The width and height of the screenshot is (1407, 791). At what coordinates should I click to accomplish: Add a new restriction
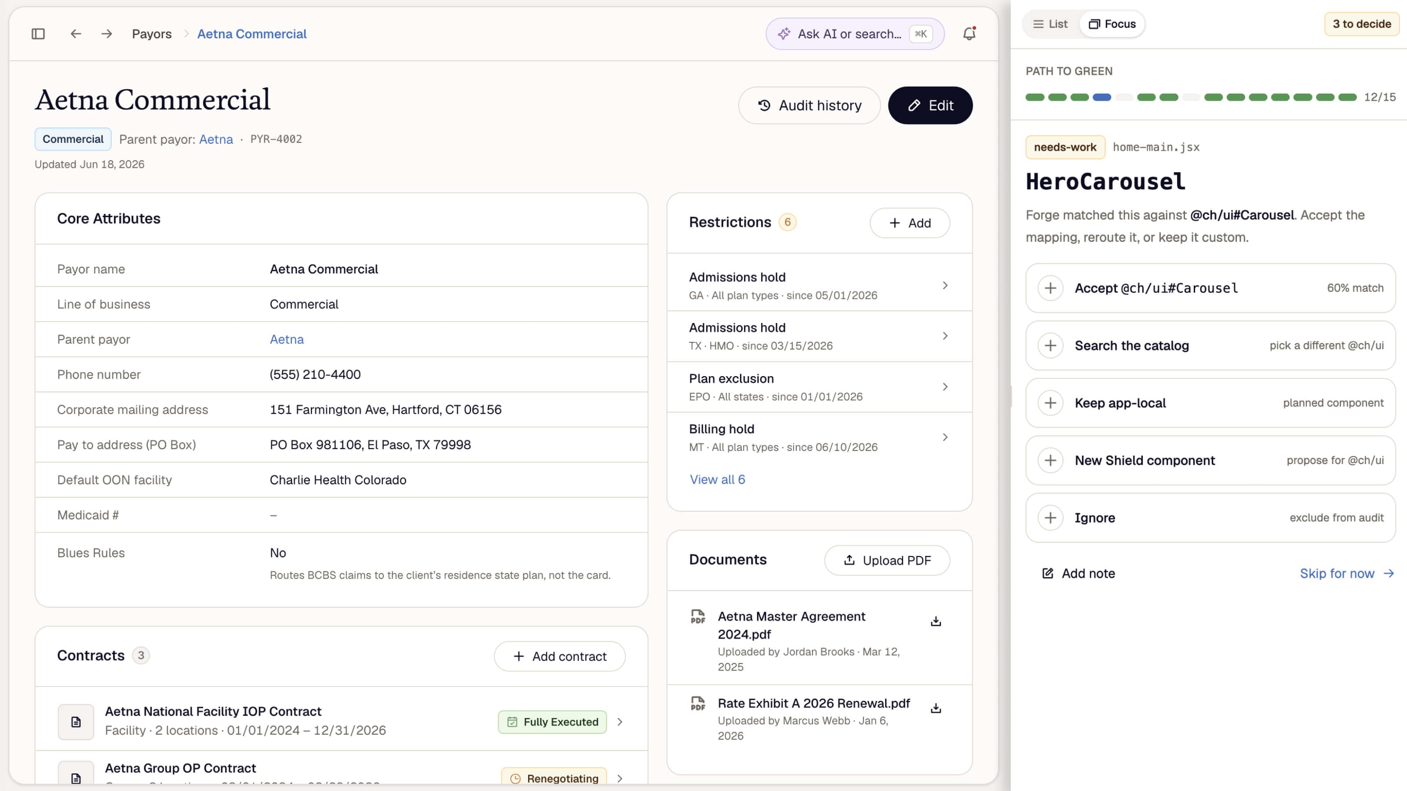(x=909, y=223)
